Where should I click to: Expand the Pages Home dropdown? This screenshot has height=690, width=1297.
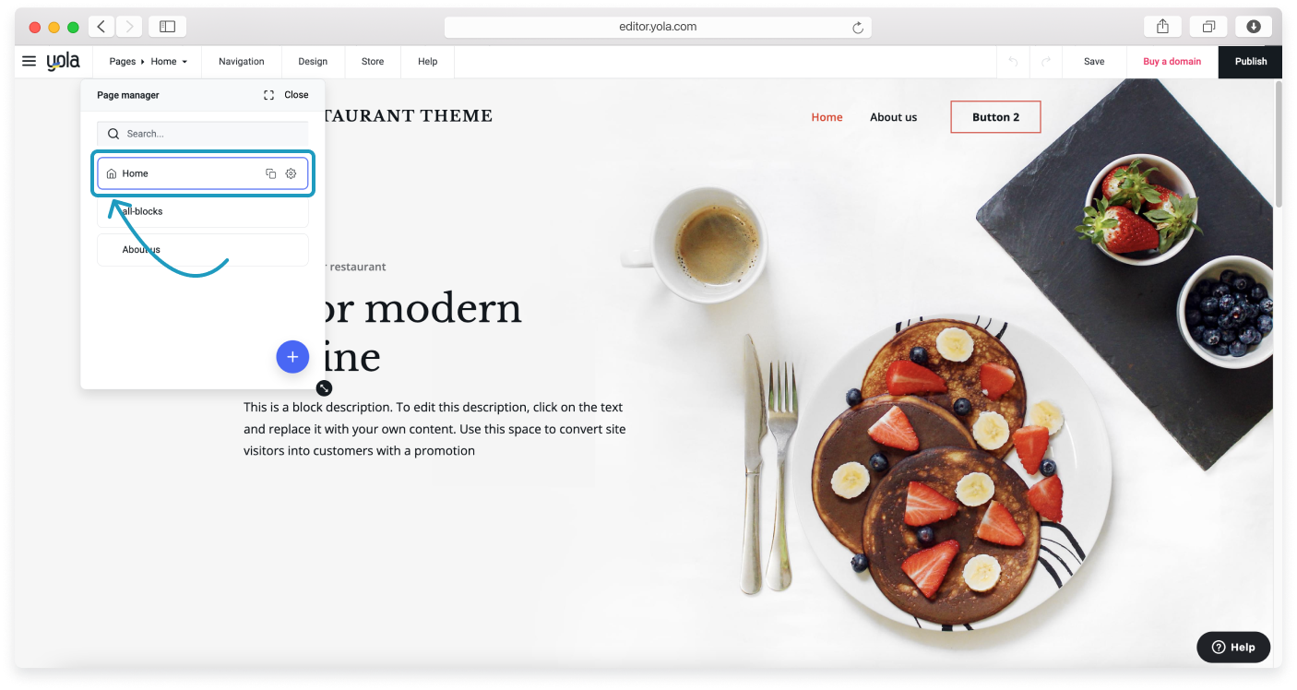(x=148, y=62)
